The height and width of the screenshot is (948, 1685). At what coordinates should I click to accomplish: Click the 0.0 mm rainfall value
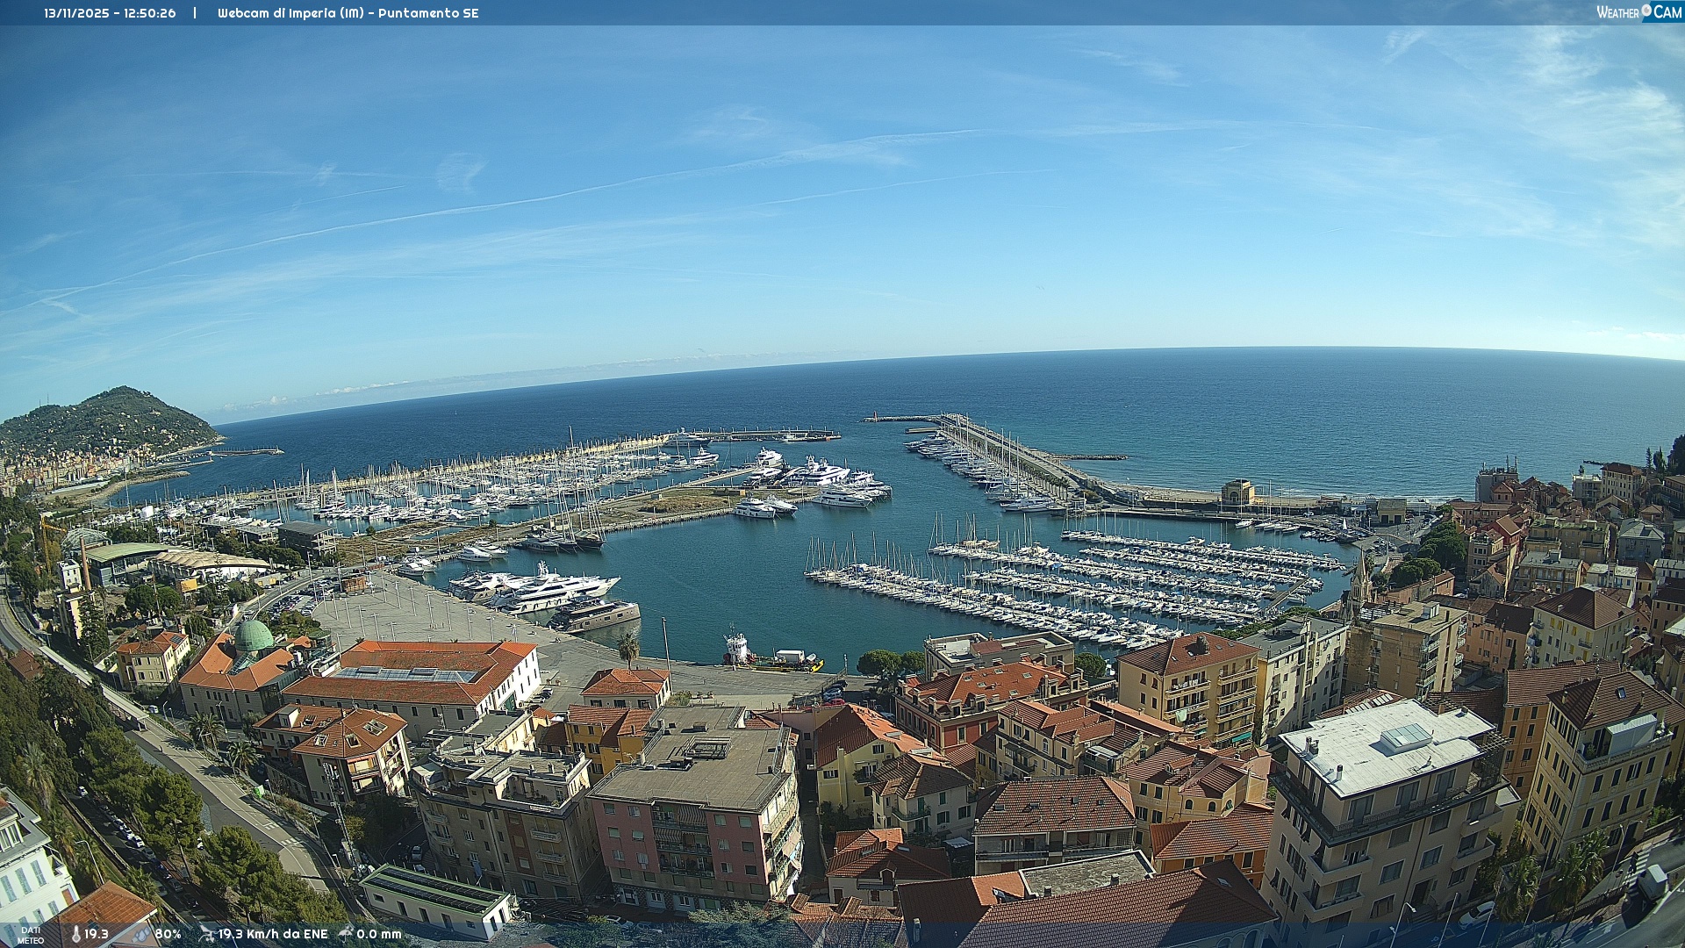pyautogui.click(x=379, y=934)
